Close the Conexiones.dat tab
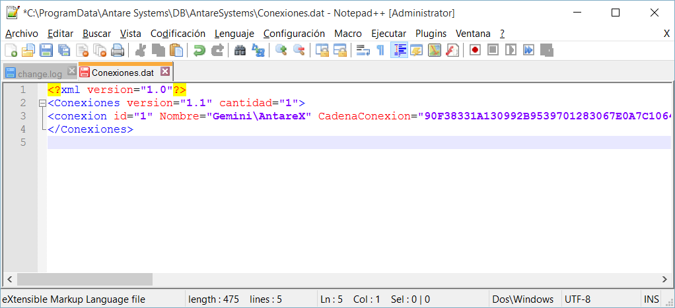675x308 pixels. tap(165, 72)
